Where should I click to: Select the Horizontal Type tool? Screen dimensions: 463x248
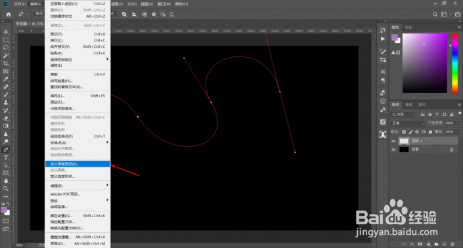pos(6,157)
